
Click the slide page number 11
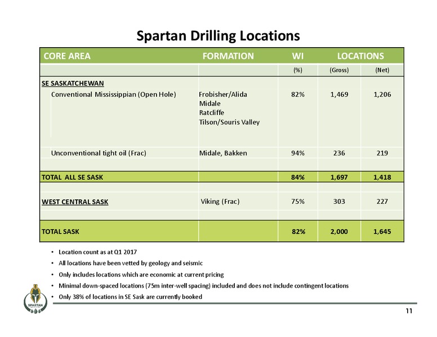(409, 311)
